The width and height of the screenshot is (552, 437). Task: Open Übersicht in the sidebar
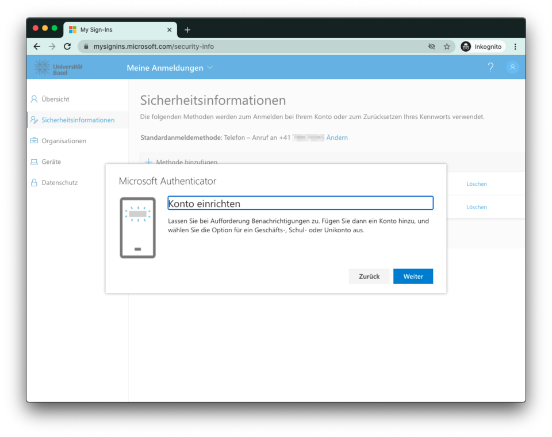click(55, 99)
